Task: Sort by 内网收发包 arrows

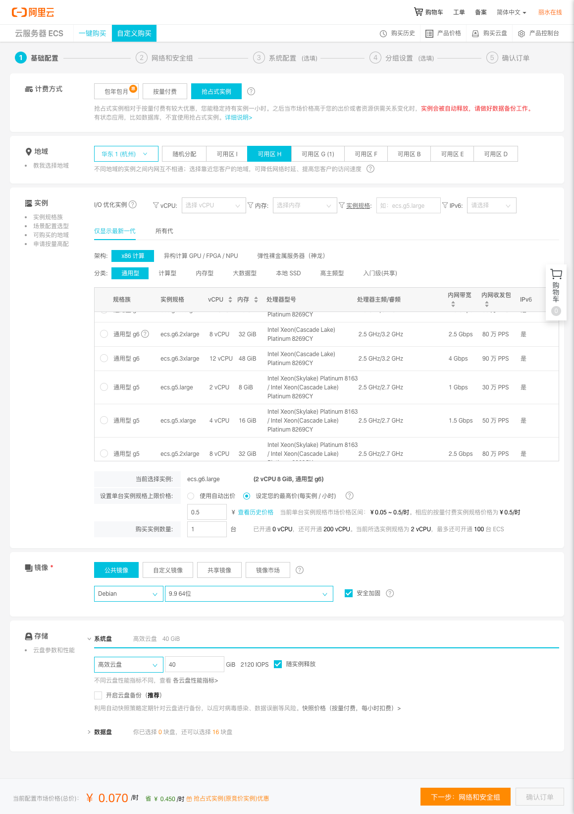Action: coord(487,304)
